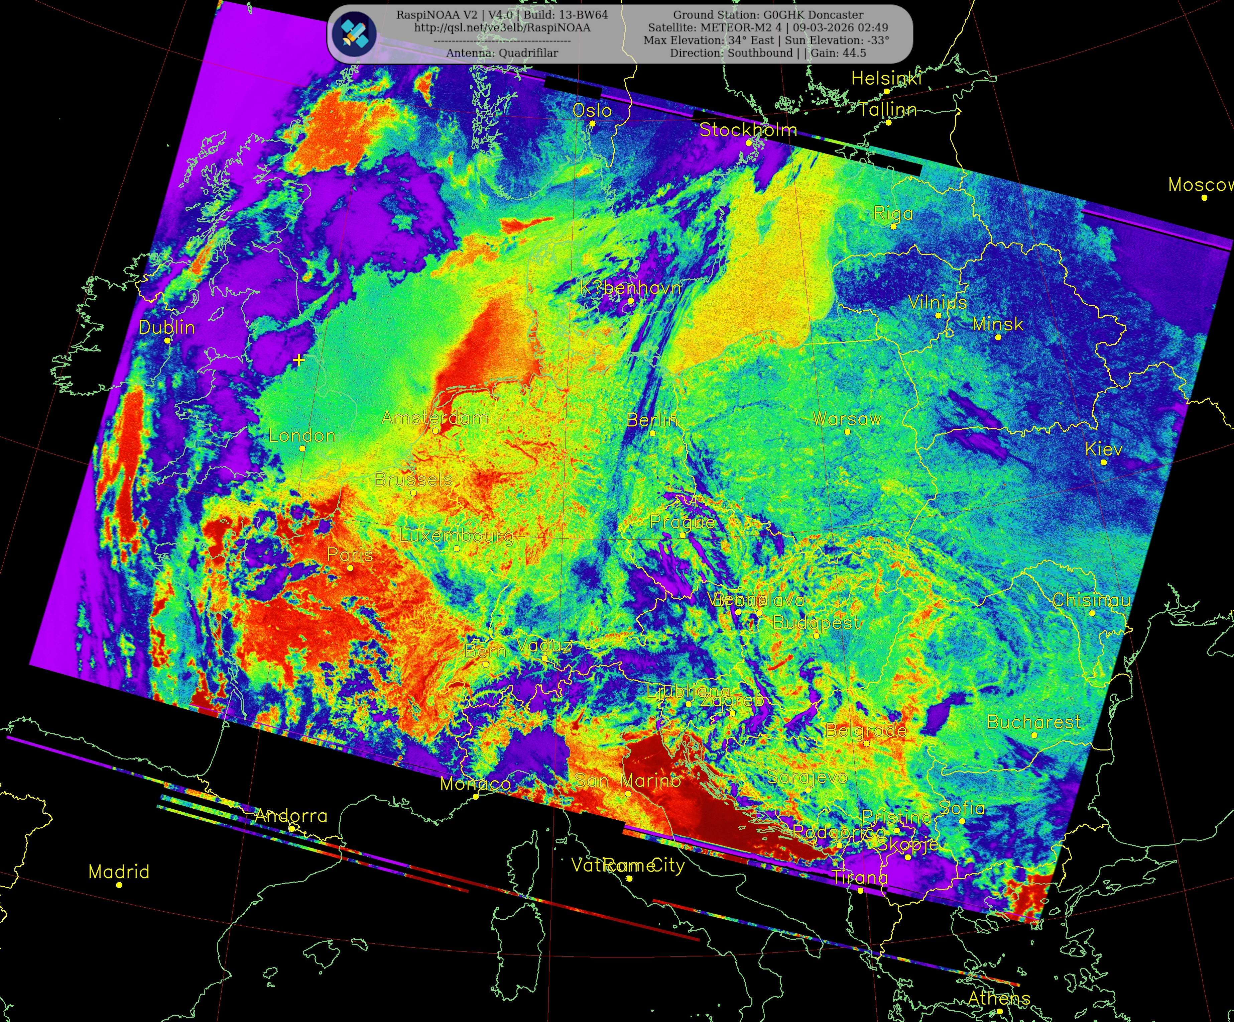Screen dimensions: 1234x1022
Task: Click the Ground Station G0GHK Doncaster text
Action: (768, 15)
